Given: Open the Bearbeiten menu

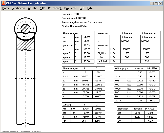Looking at the screenshot, I should pyautogui.click(x=18, y=8).
